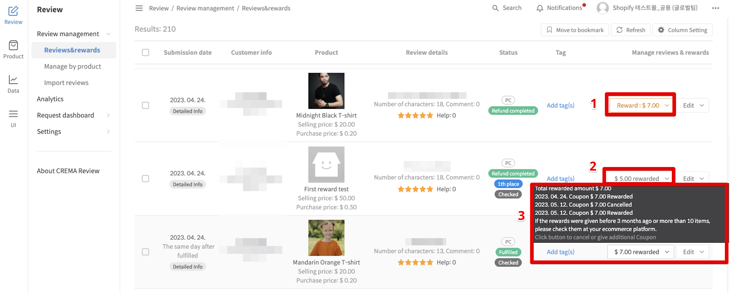Check the Midnight Black T-shirt review row
The width and height of the screenshot is (730, 293).
pyautogui.click(x=146, y=105)
